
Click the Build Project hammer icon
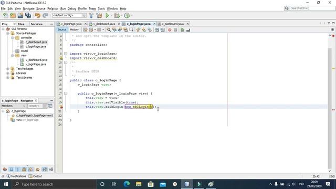click(91, 15)
